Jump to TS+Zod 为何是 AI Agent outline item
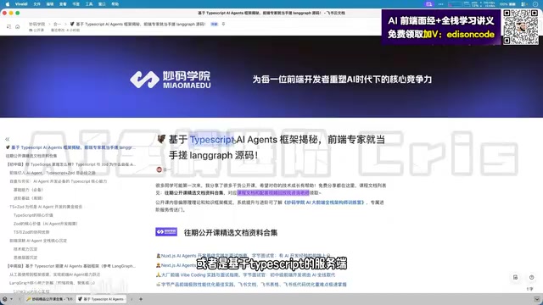Screen dimensions: 543x305 pos(46,207)
